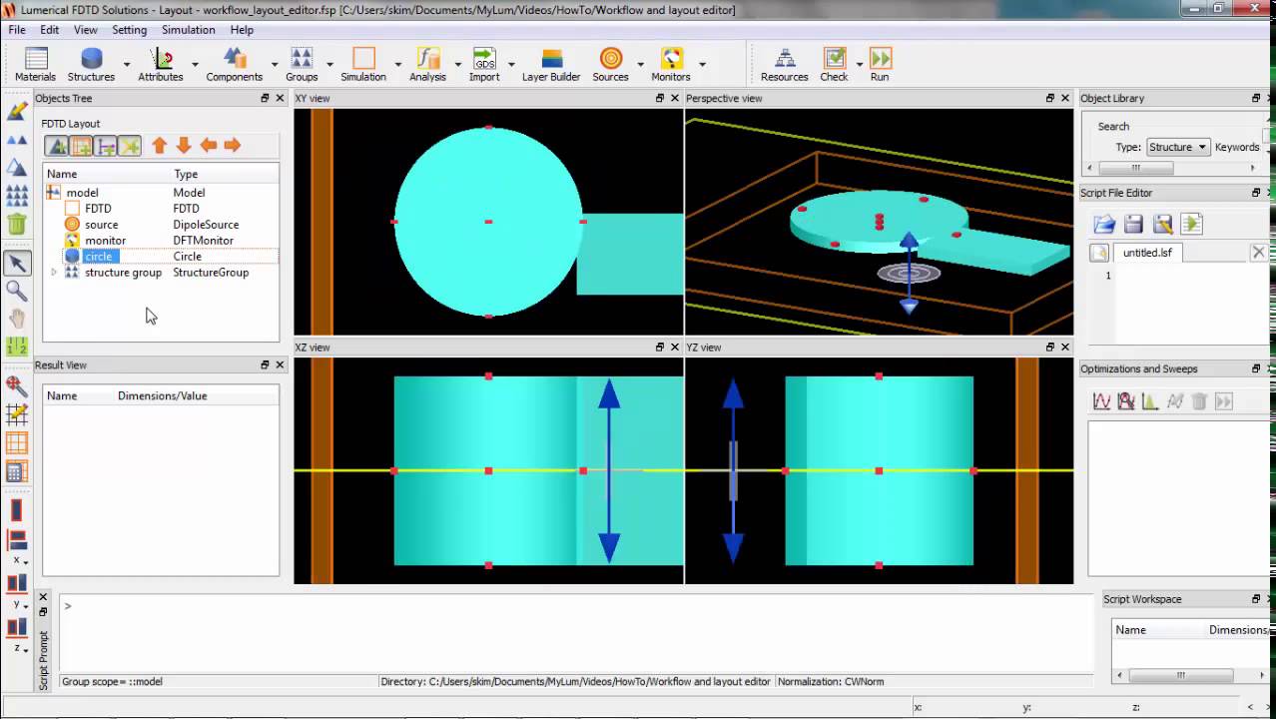Image resolution: width=1276 pixels, height=719 pixels.
Task: Click the GDS Import icon
Action: (x=484, y=64)
